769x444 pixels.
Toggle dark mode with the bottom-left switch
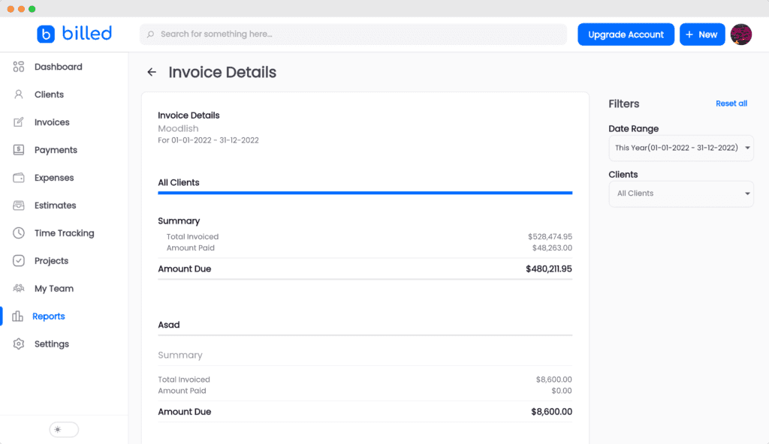point(63,429)
